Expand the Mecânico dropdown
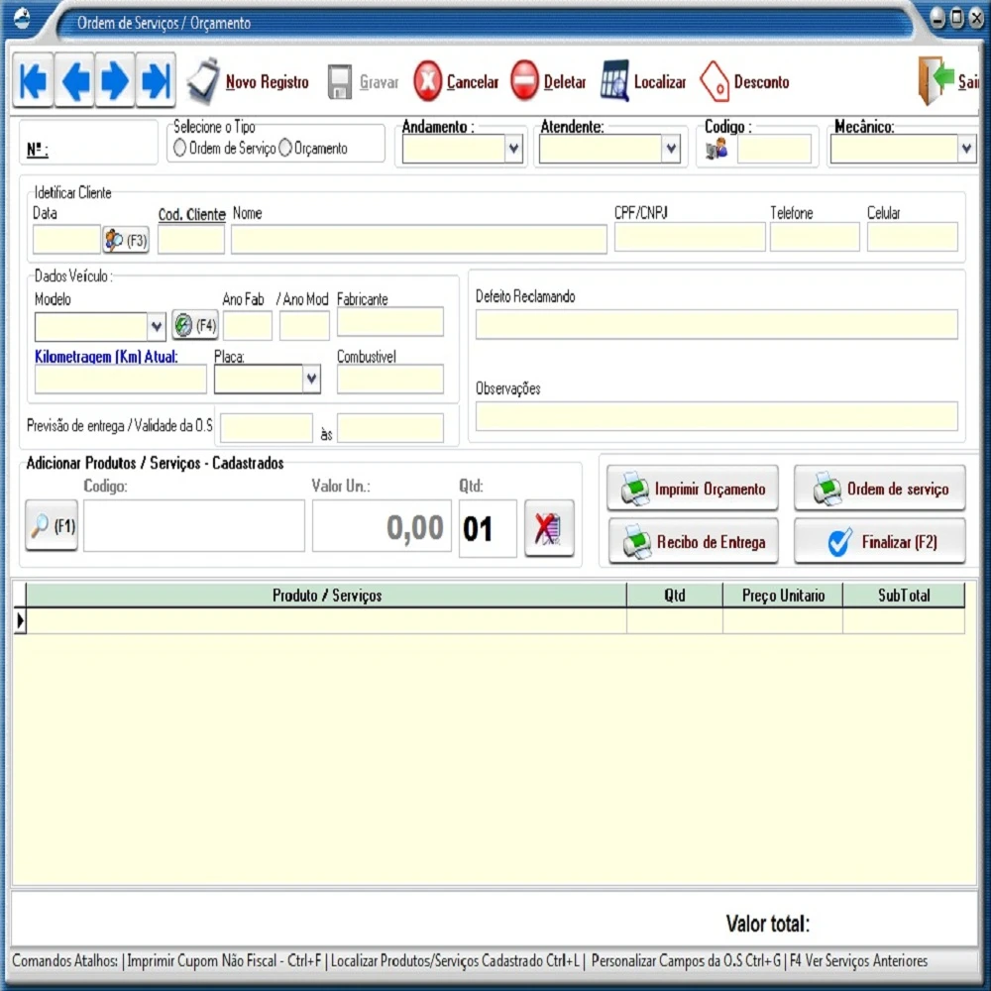The image size is (991, 991). coord(966,150)
